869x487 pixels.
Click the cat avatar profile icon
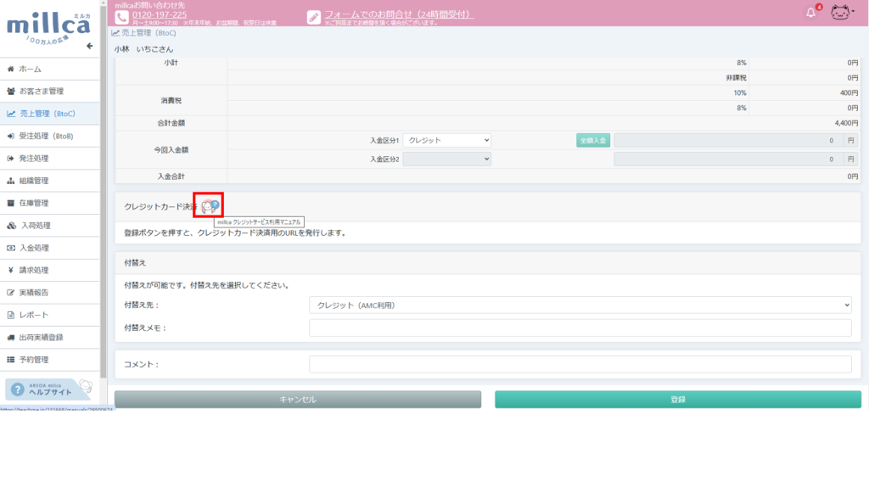click(840, 13)
